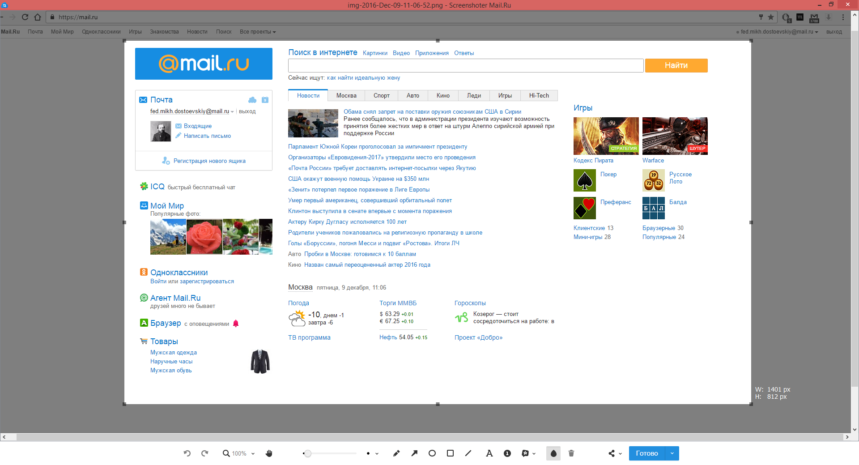Expand the Готово button dropdown arrow

[672, 453]
